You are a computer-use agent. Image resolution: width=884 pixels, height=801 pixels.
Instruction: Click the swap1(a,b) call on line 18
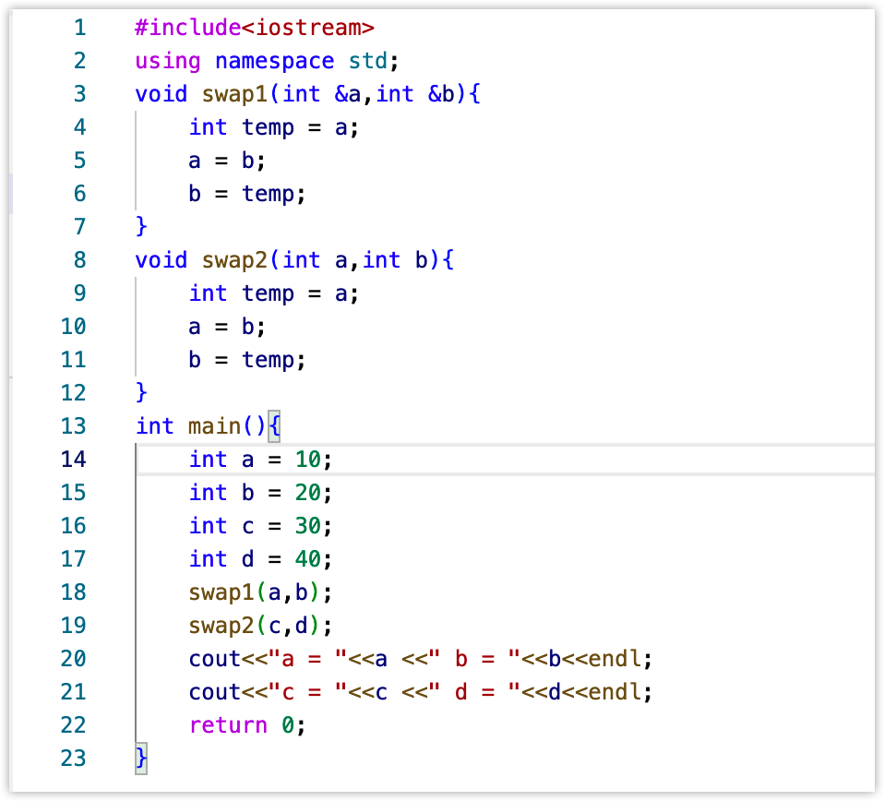click(255, 593)
